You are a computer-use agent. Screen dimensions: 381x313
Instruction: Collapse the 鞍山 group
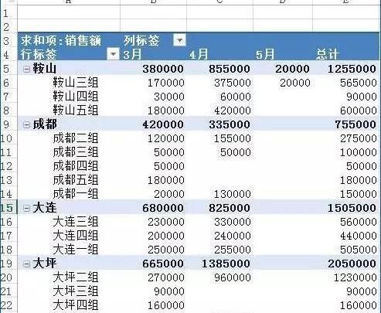point(26,69)
